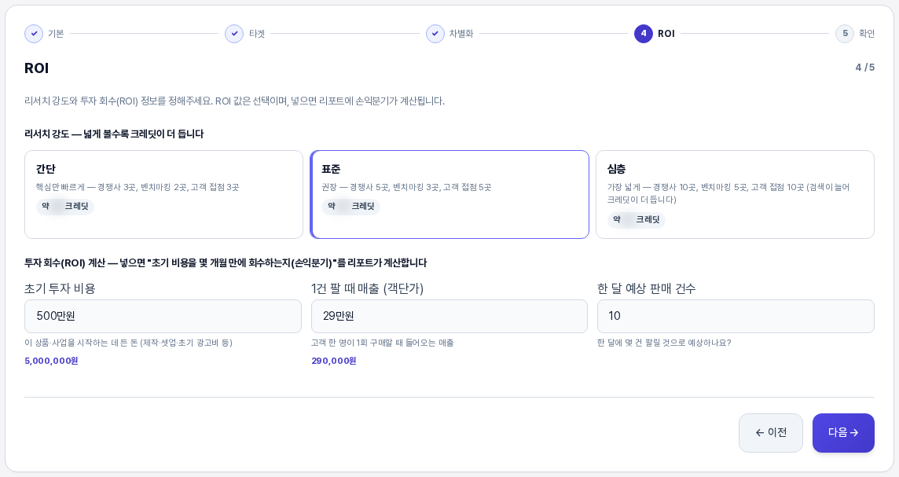Screen dimensions: 899x477
Task: Click the 기본 step checkmark icon
Action: tap(34, 34)
